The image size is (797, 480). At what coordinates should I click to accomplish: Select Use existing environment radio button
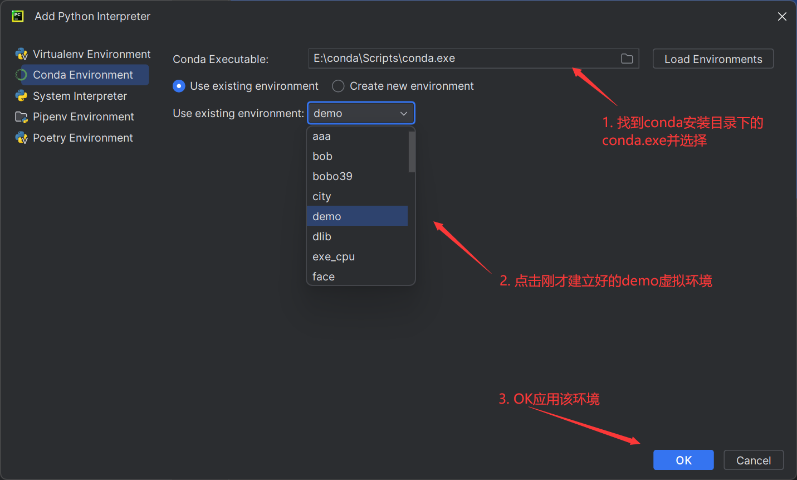[179, 86]
